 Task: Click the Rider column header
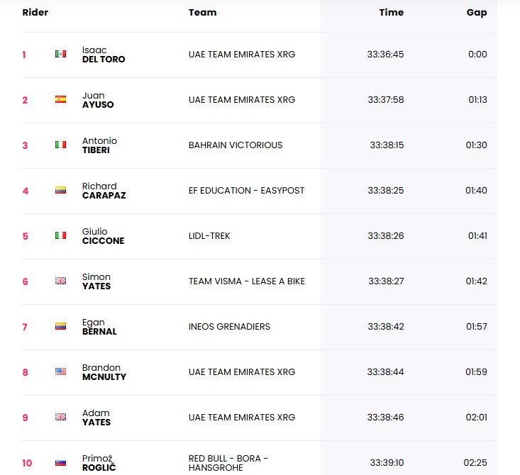coord(35,13)
